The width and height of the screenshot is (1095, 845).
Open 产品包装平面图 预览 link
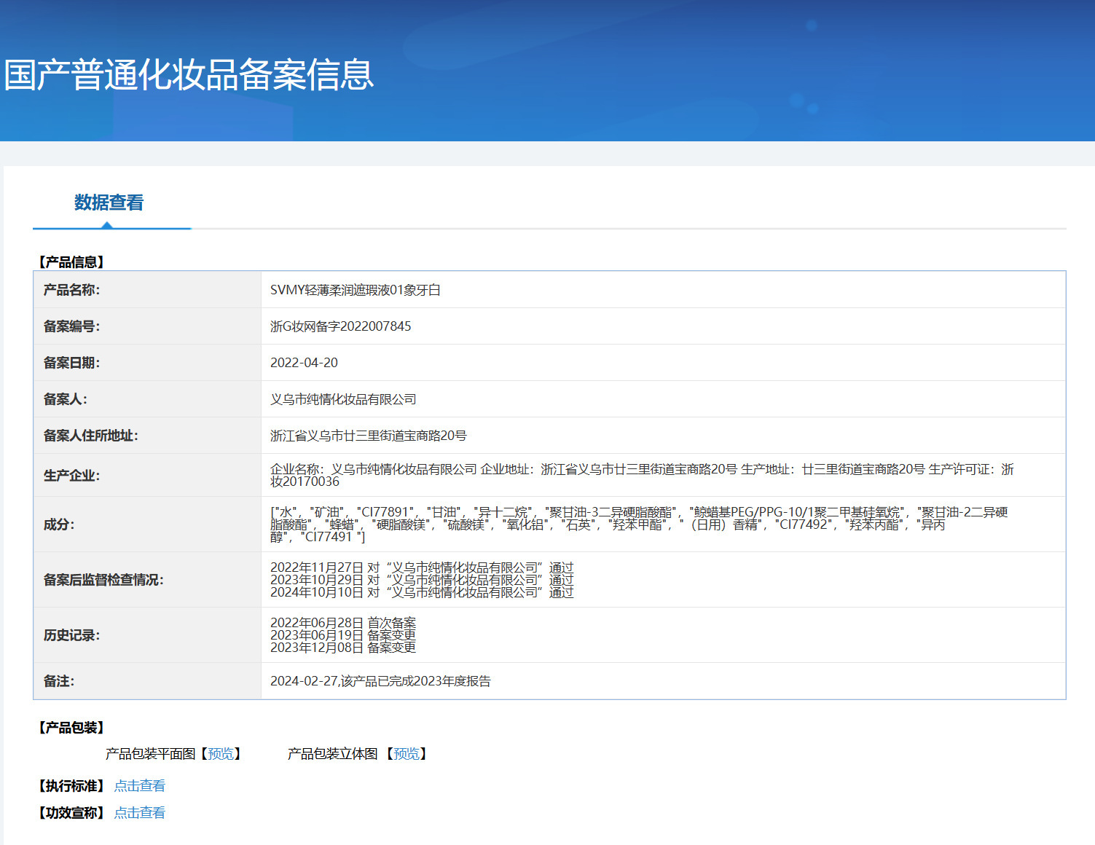(x=221, y=754)
